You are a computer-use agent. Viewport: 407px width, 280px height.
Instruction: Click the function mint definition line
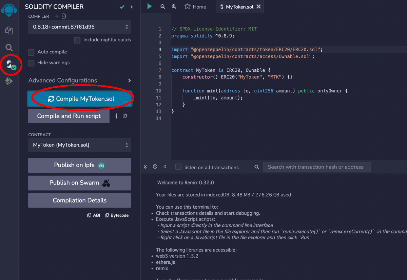click(265, 91)
